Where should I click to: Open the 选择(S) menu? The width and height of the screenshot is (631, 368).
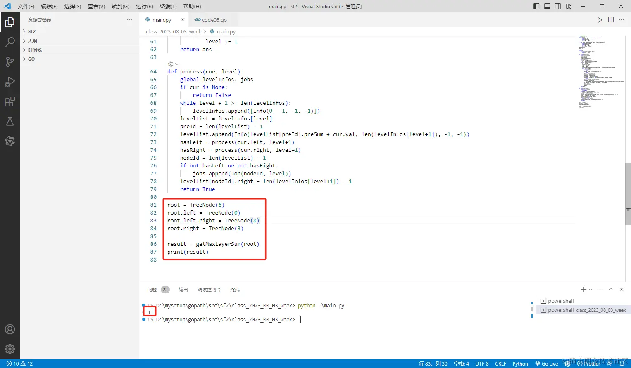tap(73, 6)
